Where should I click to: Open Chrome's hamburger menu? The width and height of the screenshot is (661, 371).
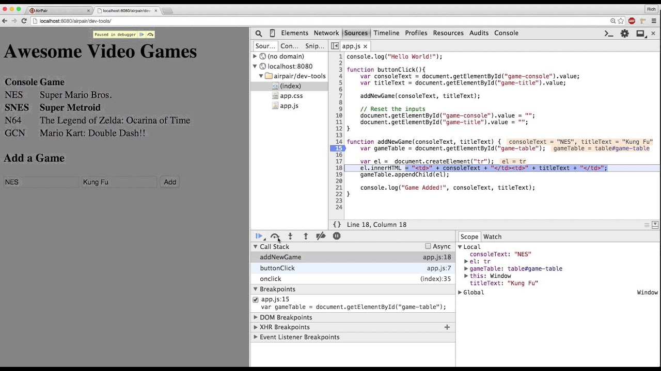pos(654,21)
